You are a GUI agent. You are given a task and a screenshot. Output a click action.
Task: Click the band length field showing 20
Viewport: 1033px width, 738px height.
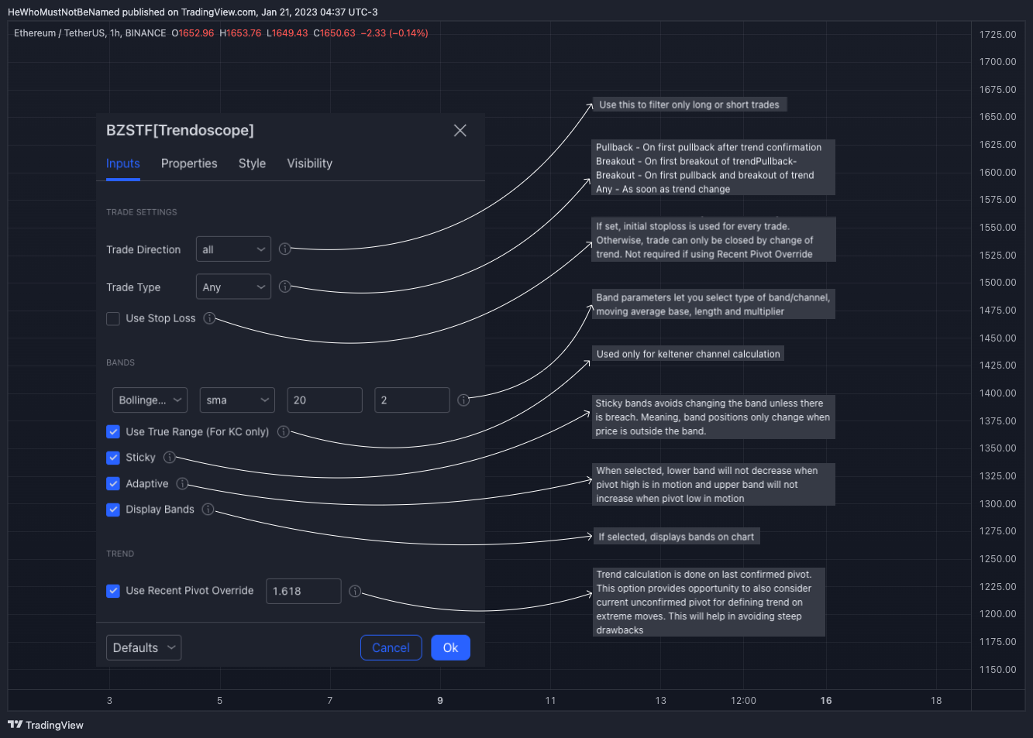(x=325, y=400)
